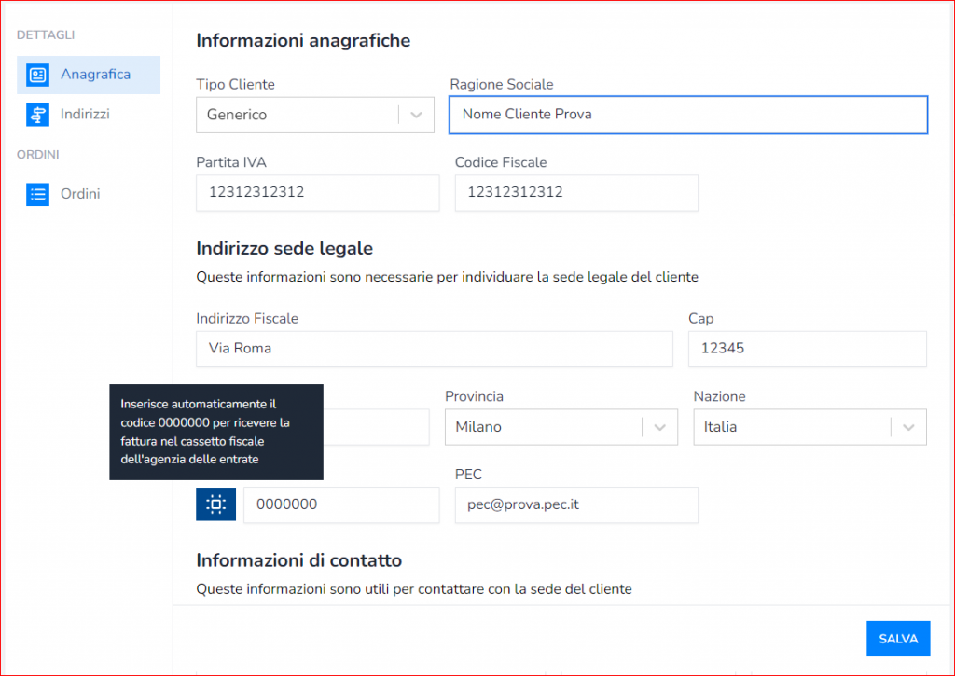Image resolution: width=955 pixels, height=676 pixels.
Task: Click into the Partita IVA field
Action: coord(317,193)
